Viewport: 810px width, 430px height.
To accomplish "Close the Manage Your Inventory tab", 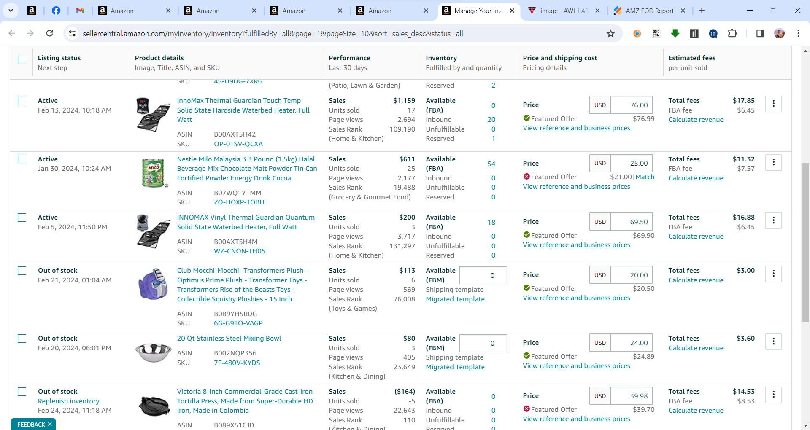I will [x=512, y=11].
